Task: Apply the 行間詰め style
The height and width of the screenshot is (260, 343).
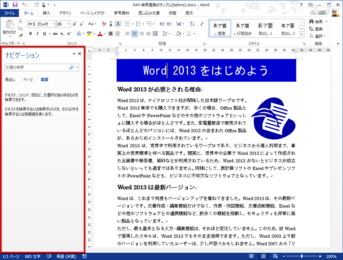Action: click(x=242, y=29)
